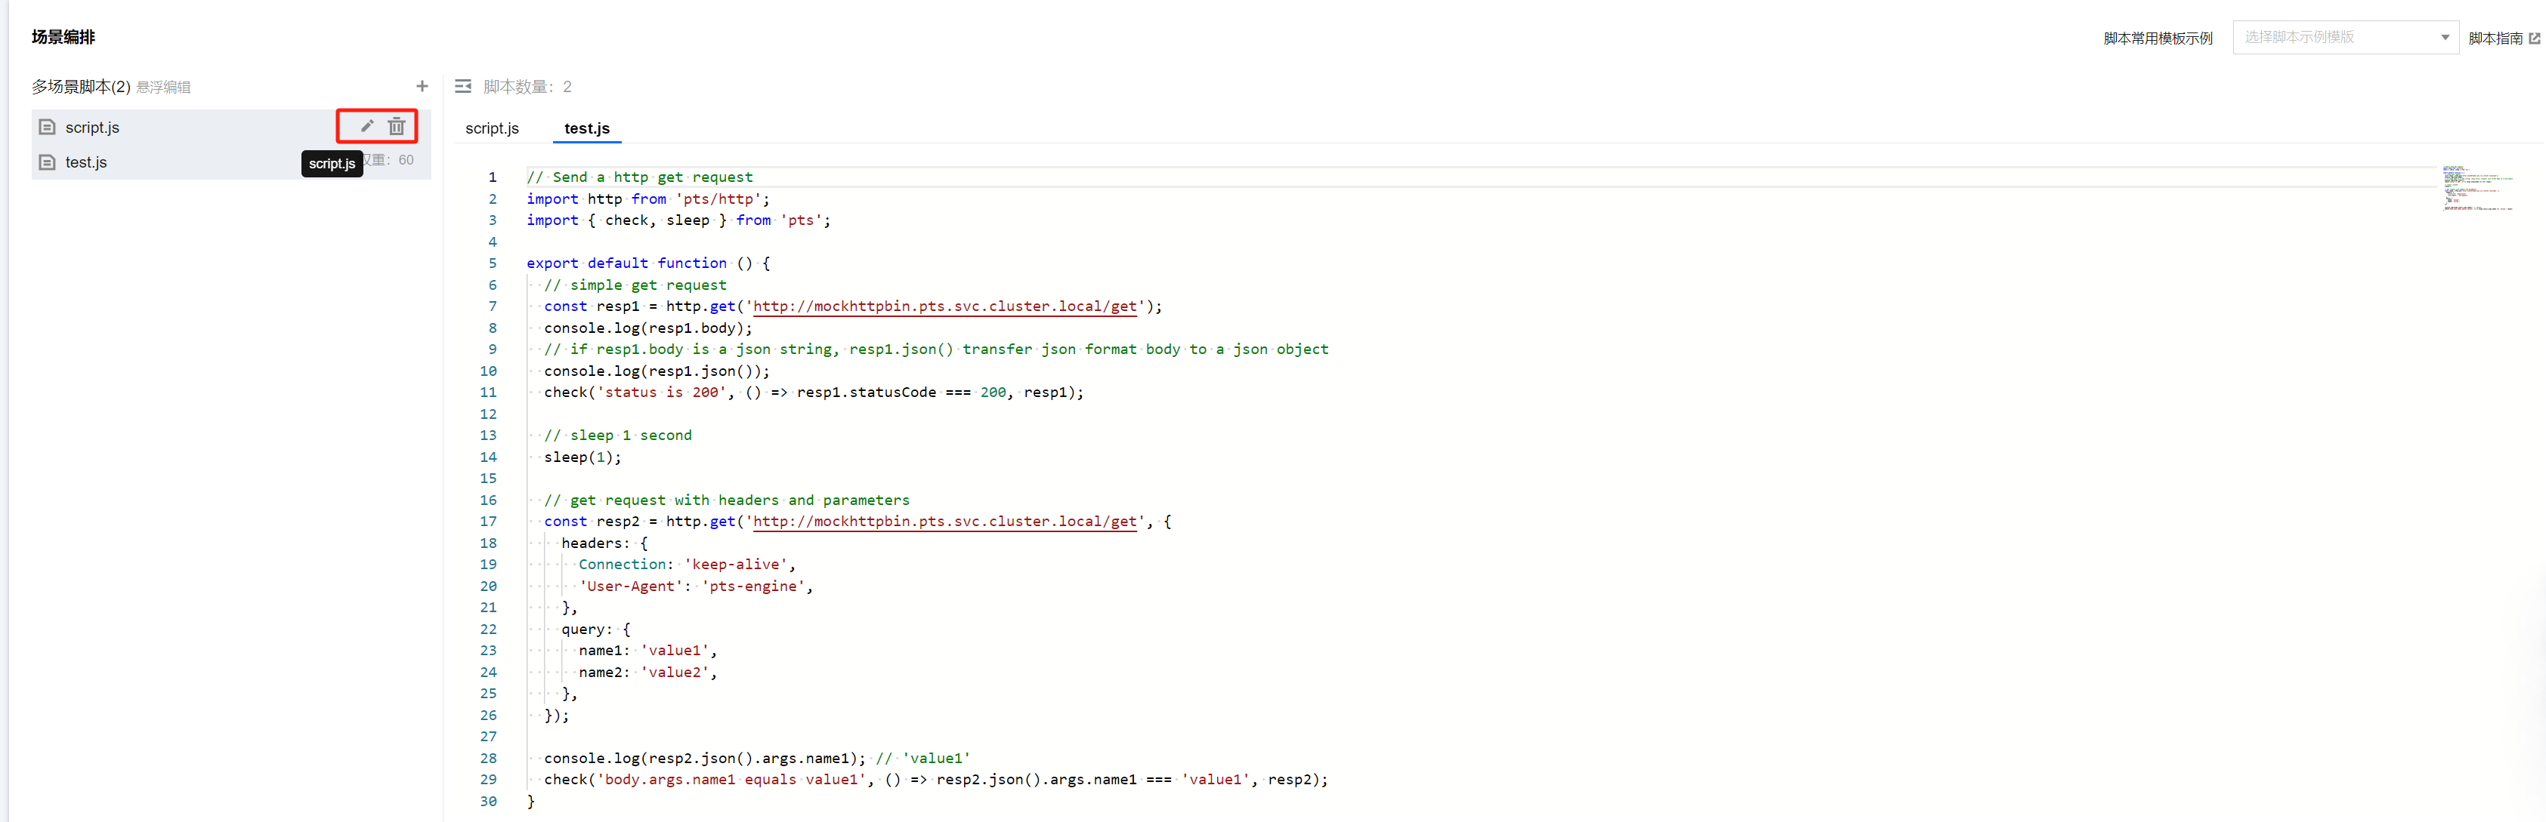Delete script.js using the trash icon
Screen dimensions: 2546x822
pyautogui.click(x=397, y=125)
